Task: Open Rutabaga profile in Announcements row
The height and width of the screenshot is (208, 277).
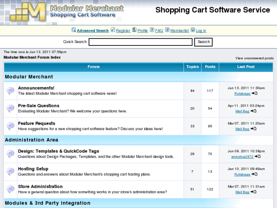Action: [242, 94]
